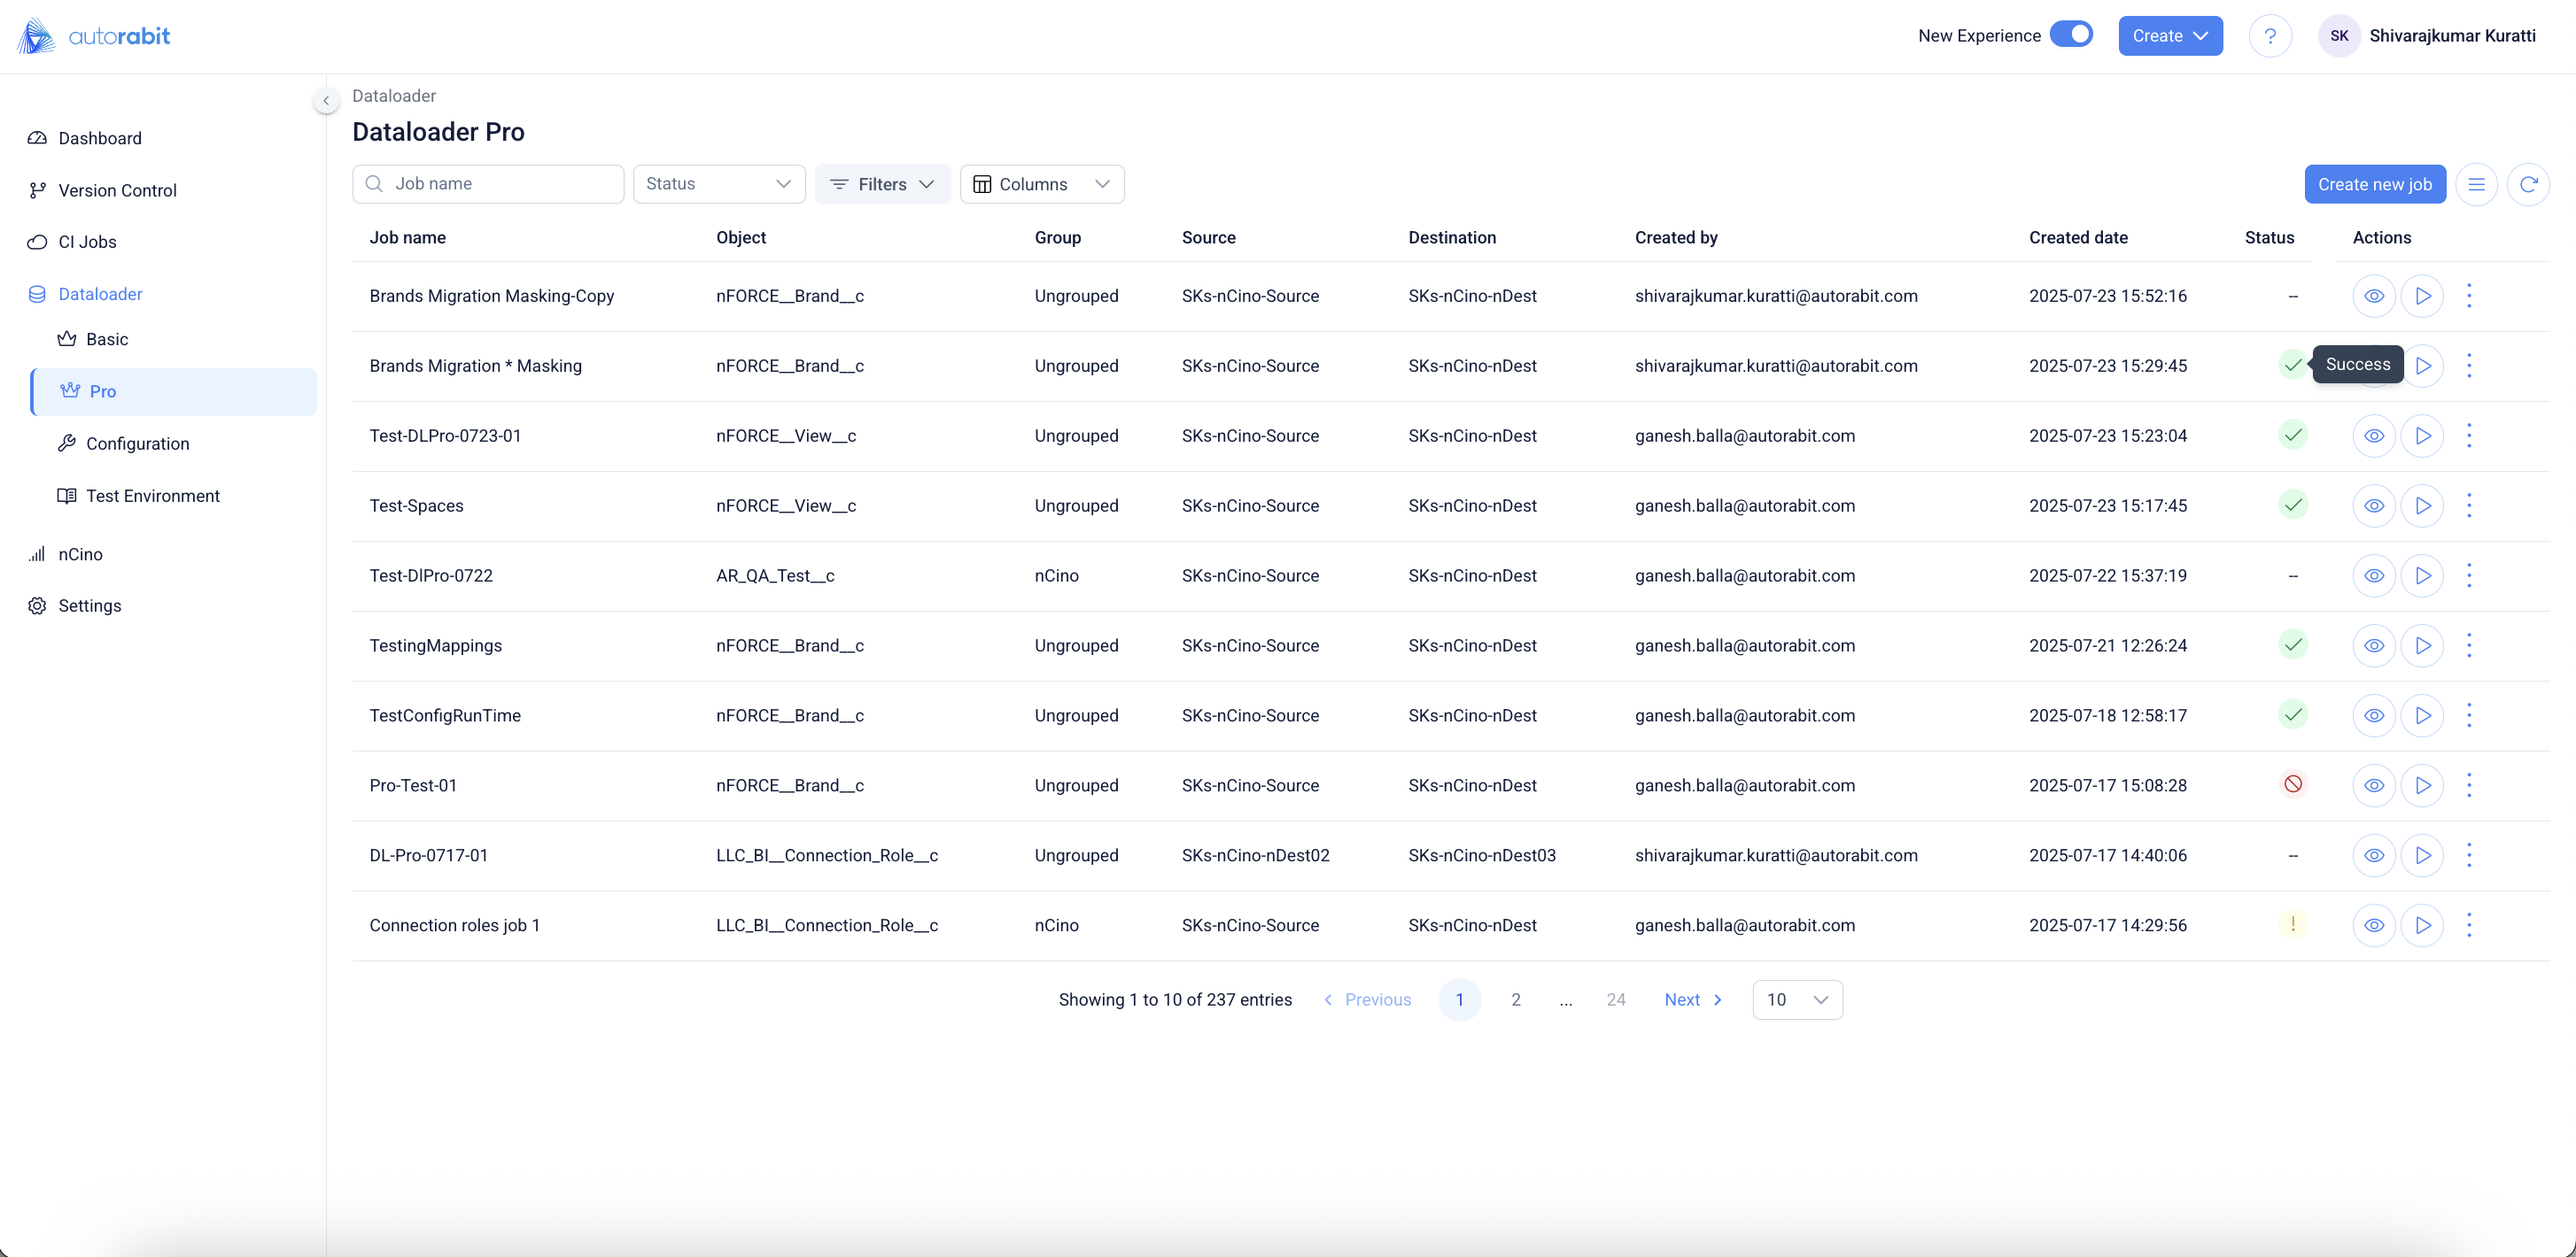Screen dimensions: 2576x1257
Task: View Pro-Test-01 job with the eye icon
Action: (x=2373, y=785)
